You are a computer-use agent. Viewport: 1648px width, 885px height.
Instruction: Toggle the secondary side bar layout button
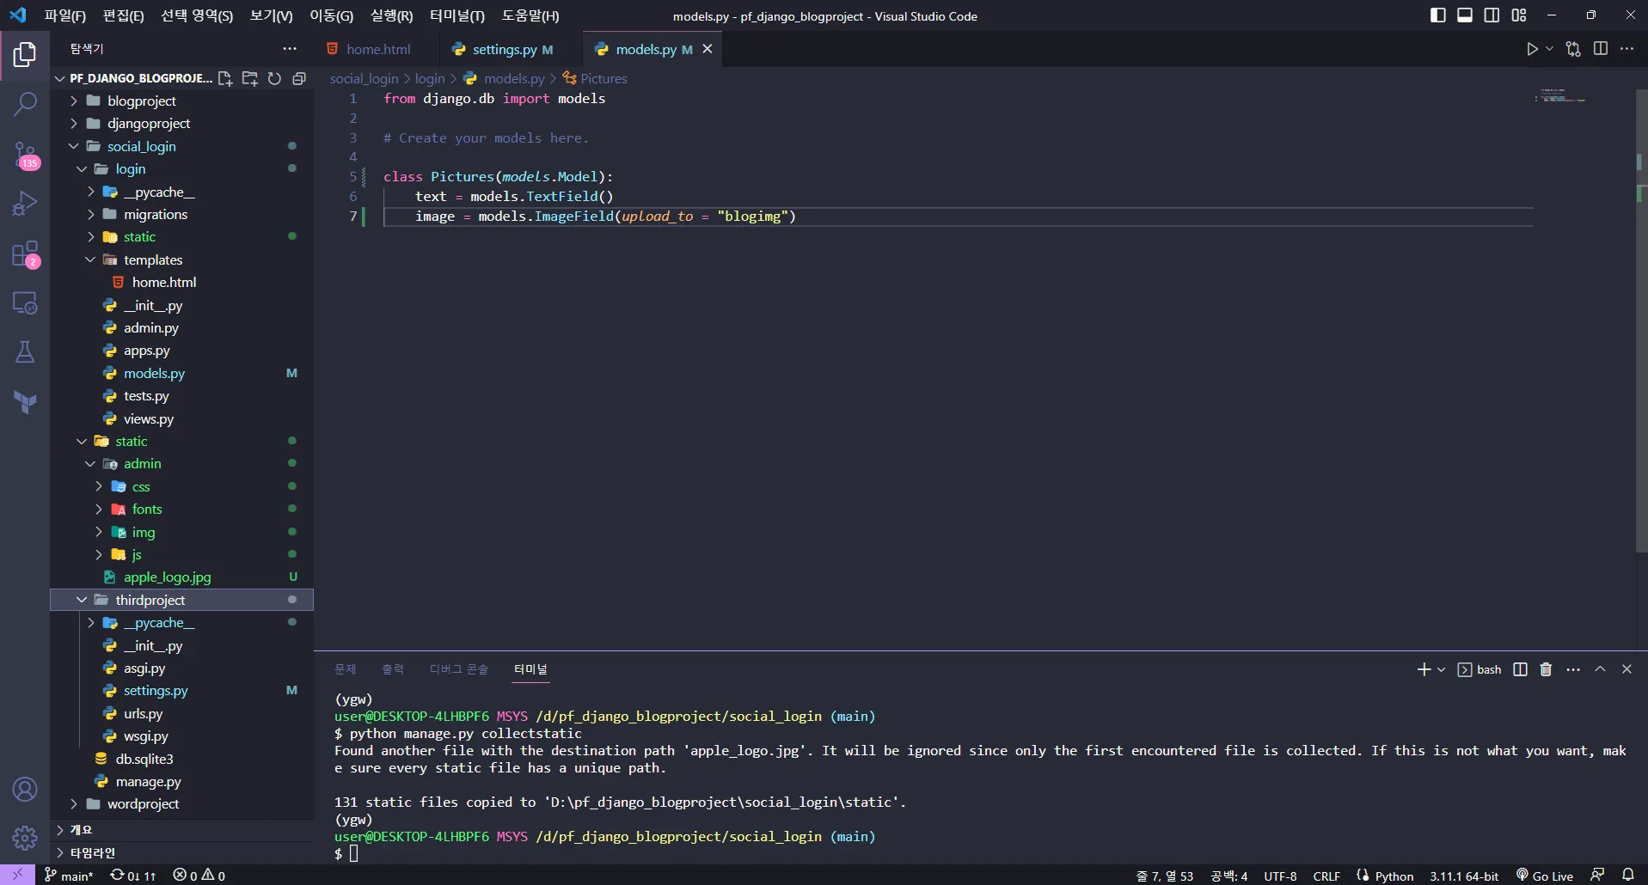(x=1492, y=15)
